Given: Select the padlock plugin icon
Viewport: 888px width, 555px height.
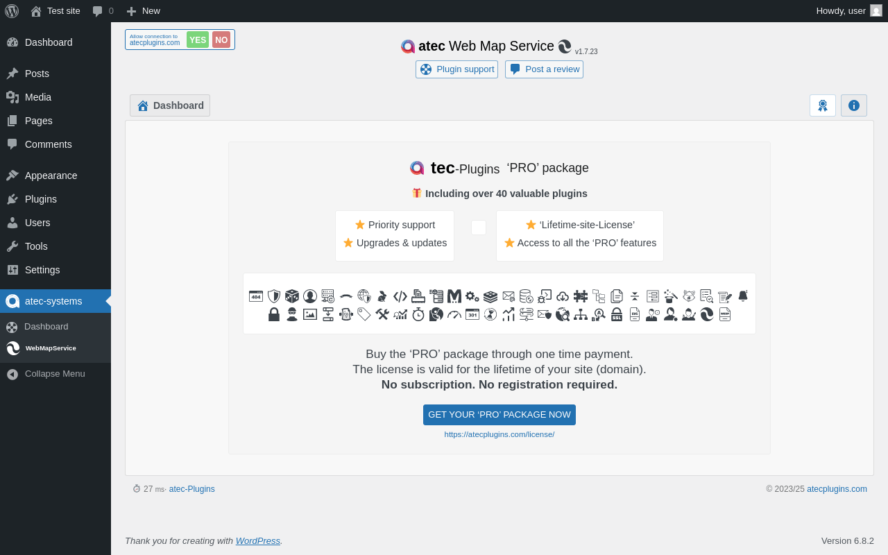Looking at the screenshot, I should point(274,314).
